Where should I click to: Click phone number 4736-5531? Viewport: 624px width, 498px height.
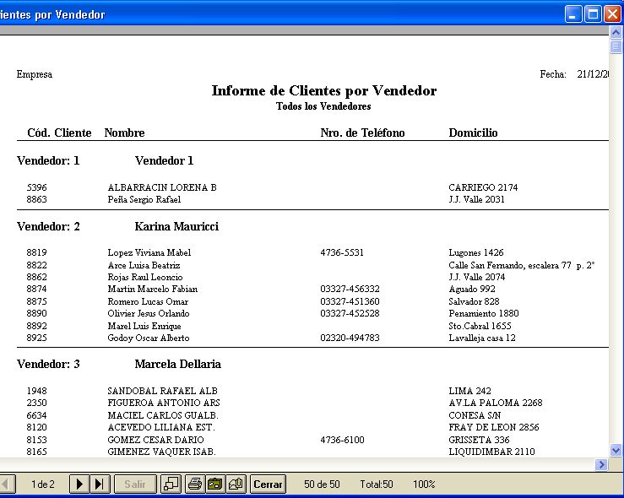(x=342, y=253)
